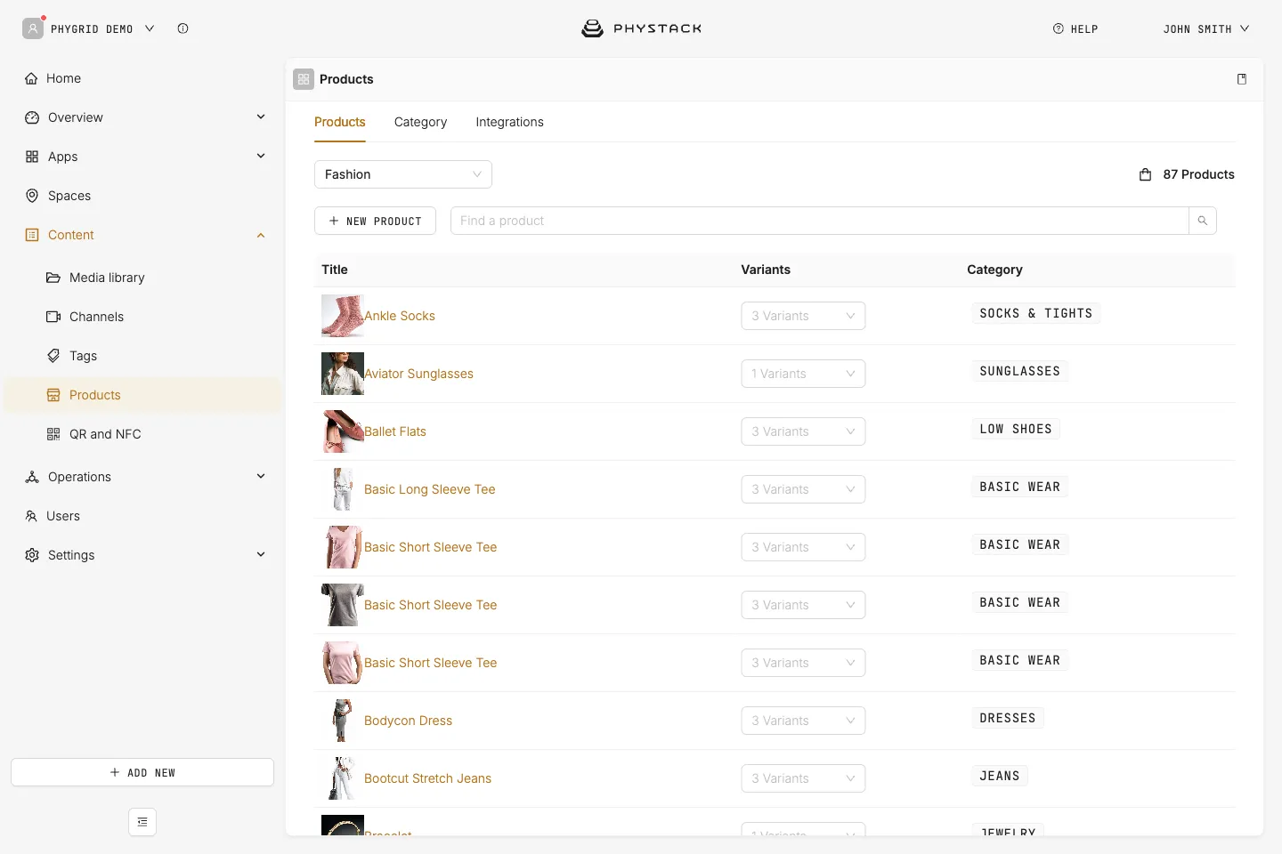Screen dimensions: 1282x854
Task: Click the New Product button
Action: pyautogui.click(x=375, y=221)
